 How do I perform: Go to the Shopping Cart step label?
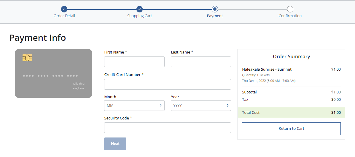(139, 16)
